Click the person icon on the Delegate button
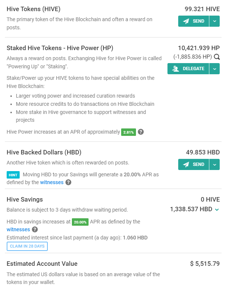 click(x=176, y=69)
